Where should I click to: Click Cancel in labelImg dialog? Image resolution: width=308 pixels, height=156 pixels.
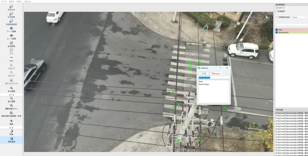tap(216, 74)
